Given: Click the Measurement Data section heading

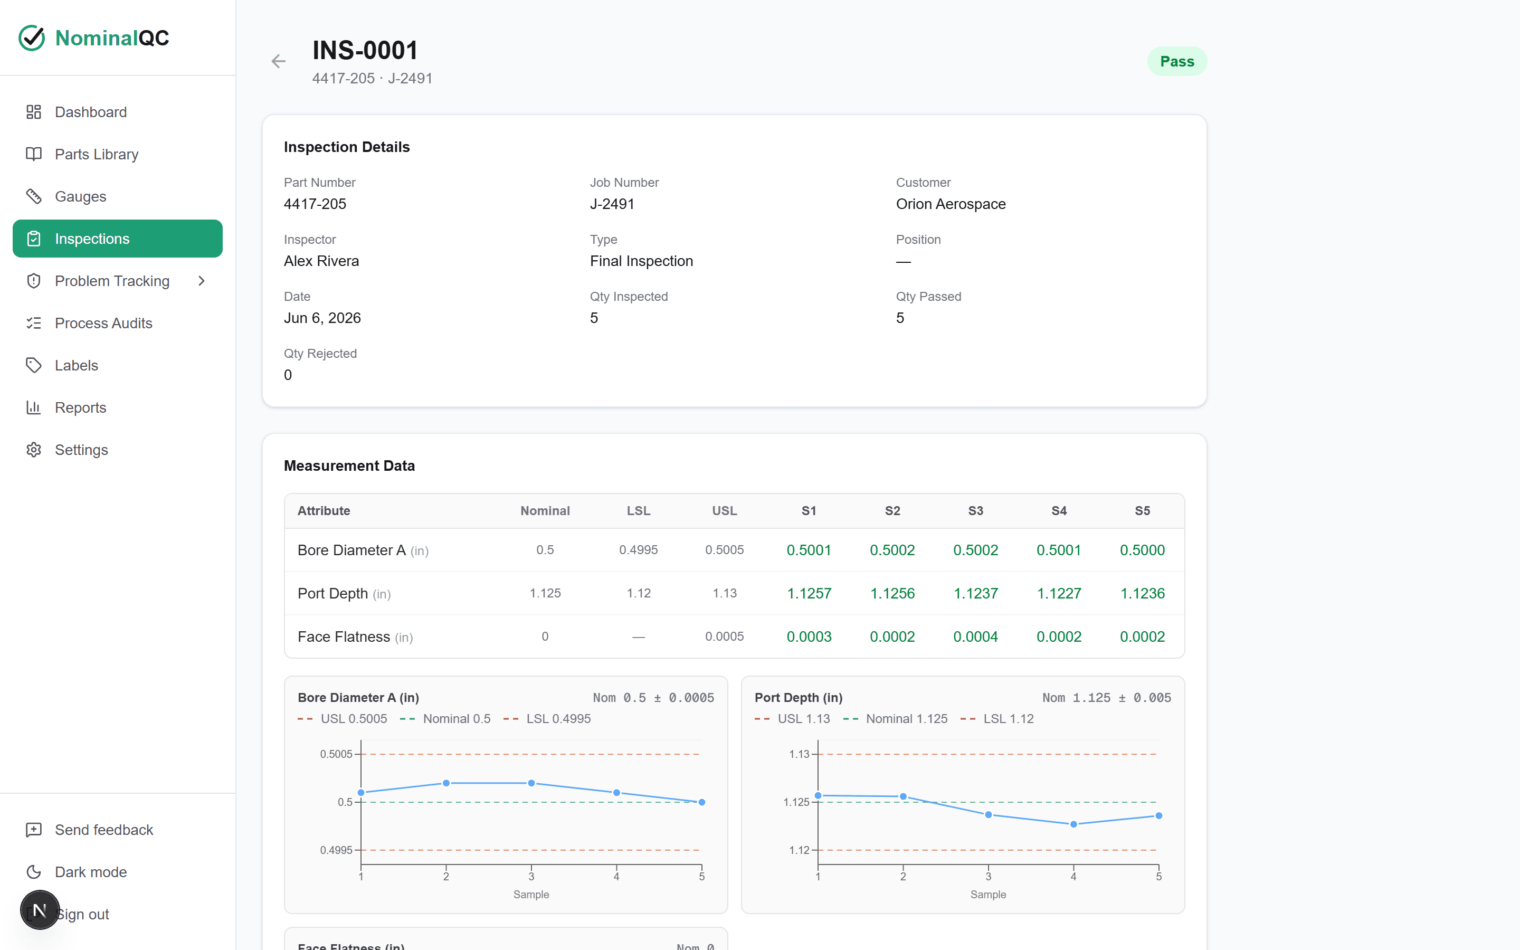Looking at the screenshot, I should click(349, 465).
